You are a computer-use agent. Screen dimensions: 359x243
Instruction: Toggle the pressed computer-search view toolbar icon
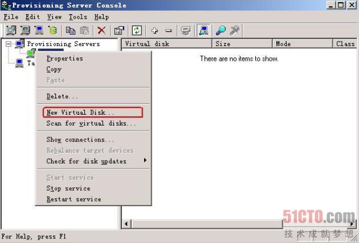tap(203, 30)
